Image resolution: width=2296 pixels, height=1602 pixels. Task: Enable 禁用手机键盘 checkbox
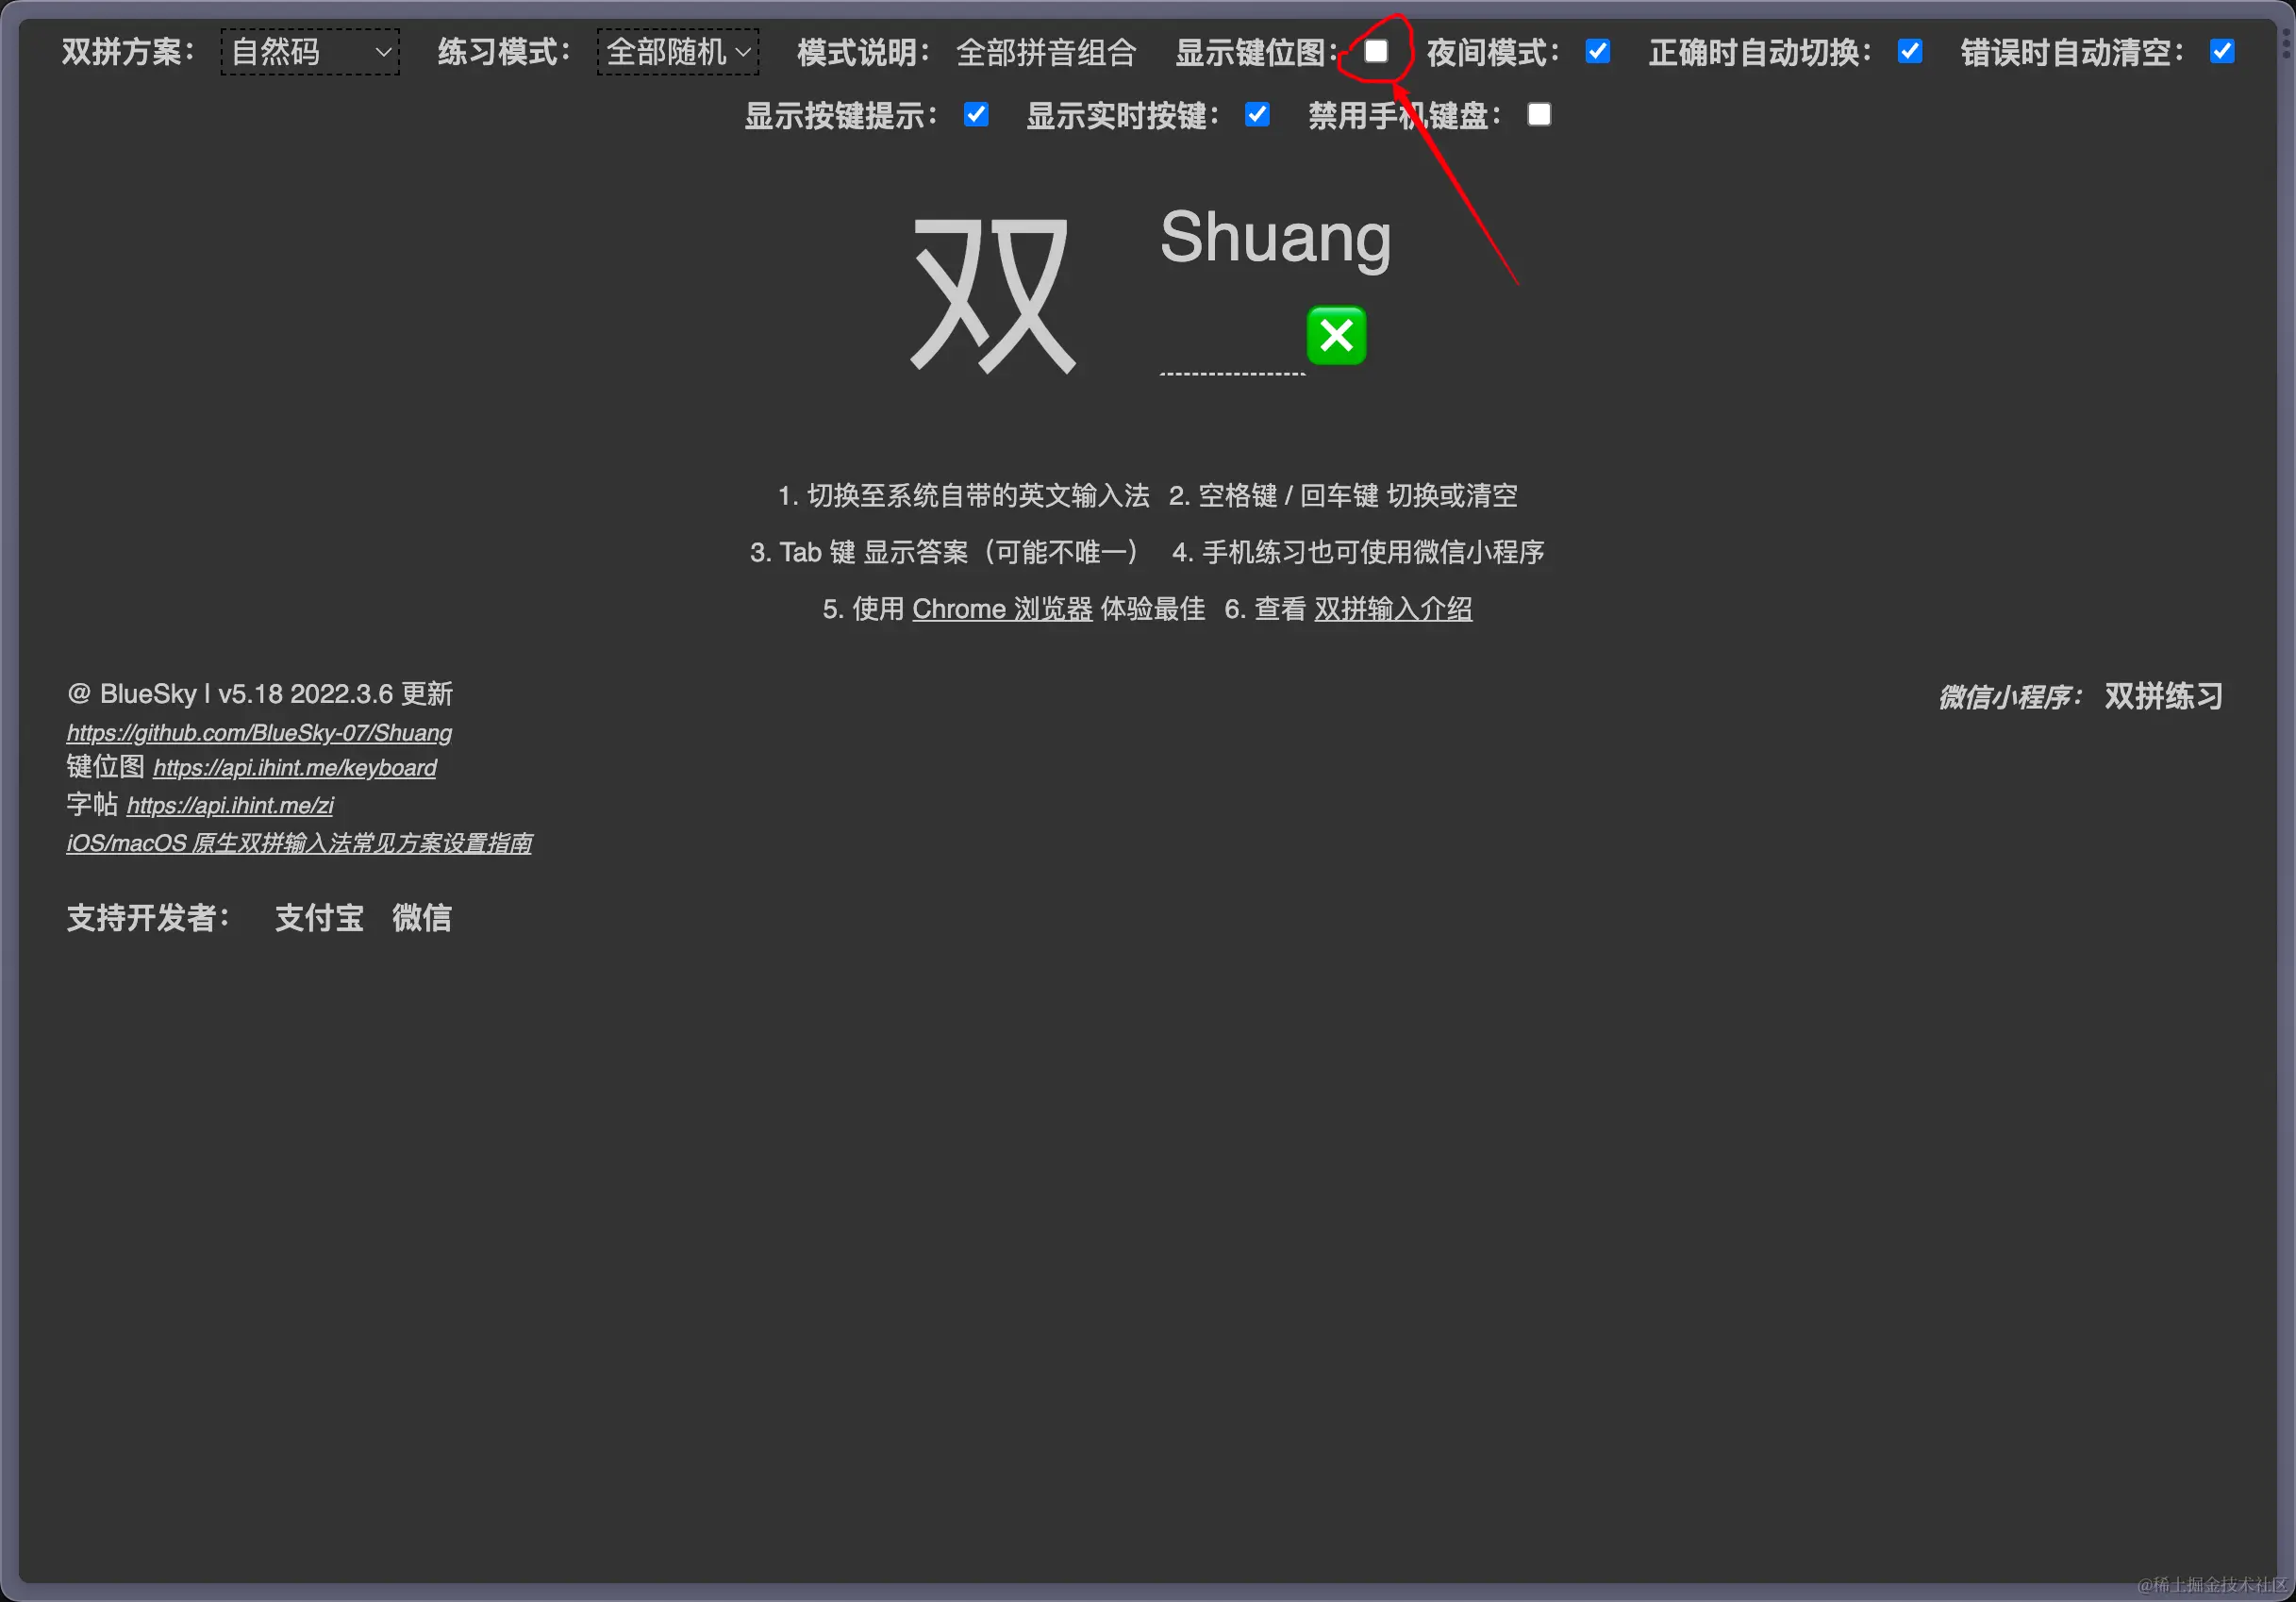pos(1539,115)
